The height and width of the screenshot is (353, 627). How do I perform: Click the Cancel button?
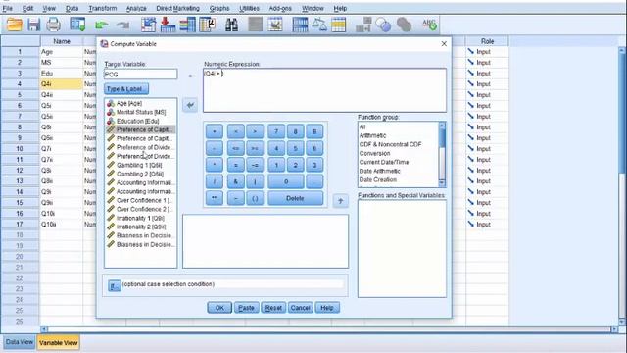[x=301, y=307]
